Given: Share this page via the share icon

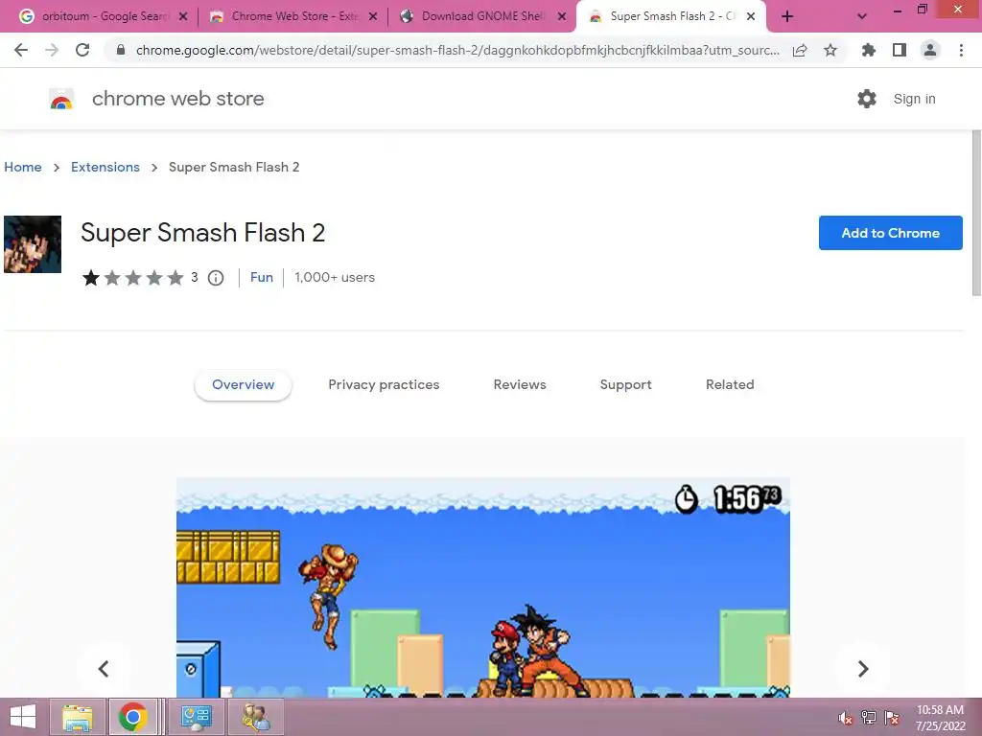Looking at the screenshot, I should [x=800, y=51].
